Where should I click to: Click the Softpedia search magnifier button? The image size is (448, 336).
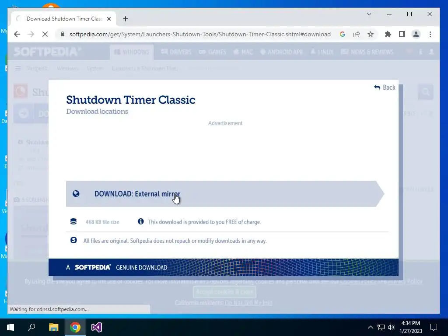(x=426, y=92)
